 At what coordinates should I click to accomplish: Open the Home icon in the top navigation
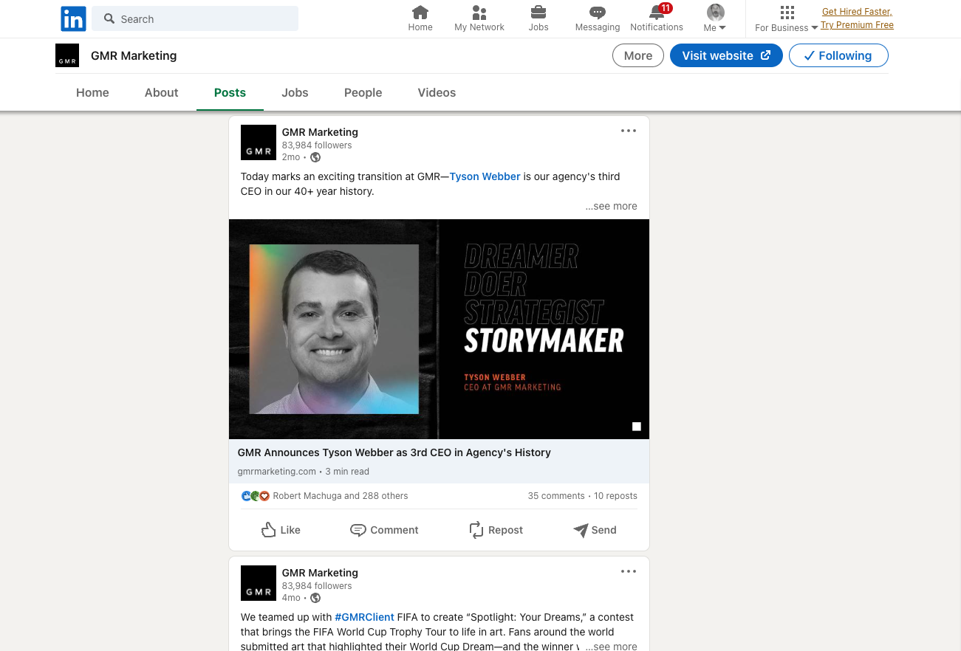pos(420,13)
